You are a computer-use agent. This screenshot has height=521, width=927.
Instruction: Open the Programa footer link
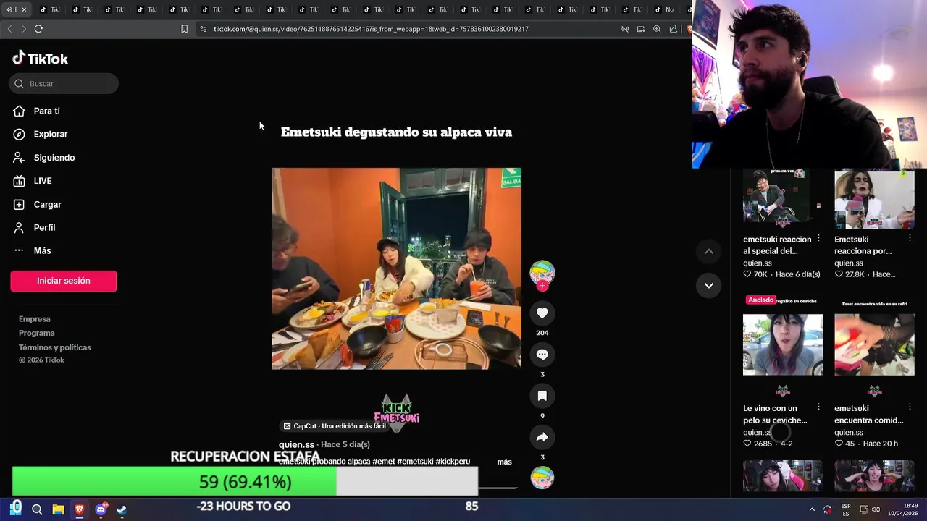pyautogui.click(x=36, y=333)
